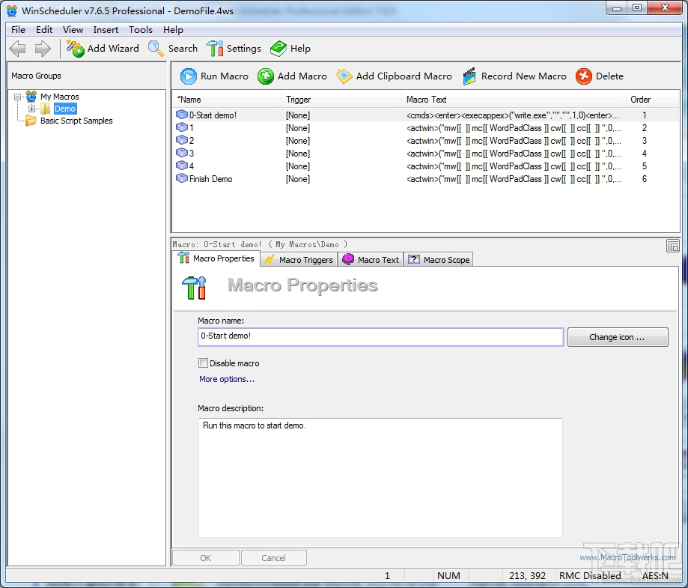
Task: Open the More options... link
Action: [227, 379]
